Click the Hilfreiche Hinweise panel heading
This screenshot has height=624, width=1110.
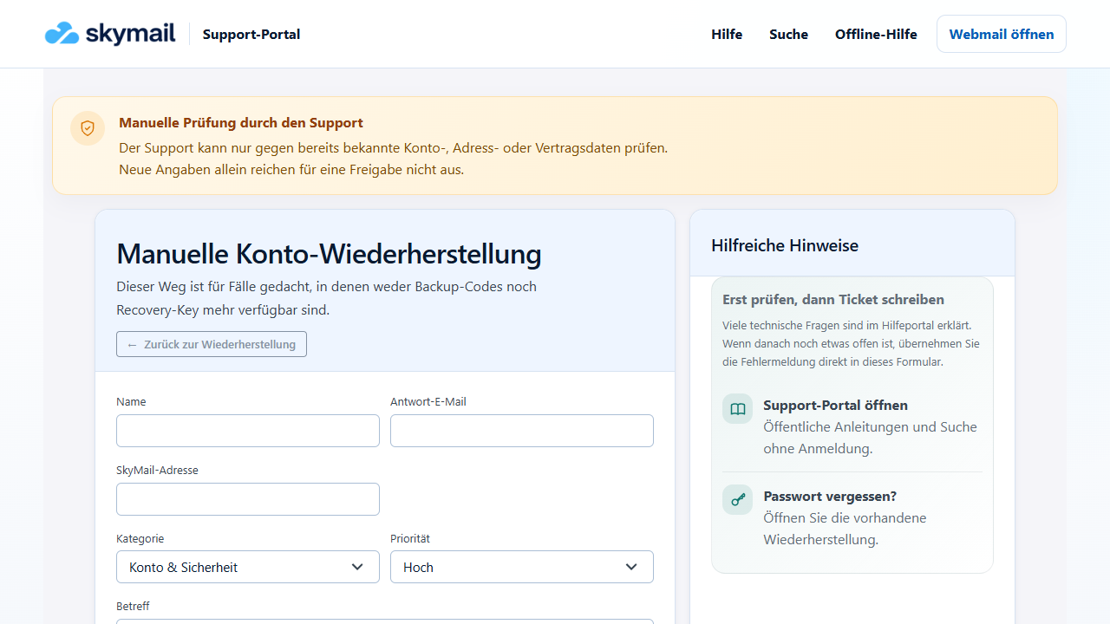(785, 245)
